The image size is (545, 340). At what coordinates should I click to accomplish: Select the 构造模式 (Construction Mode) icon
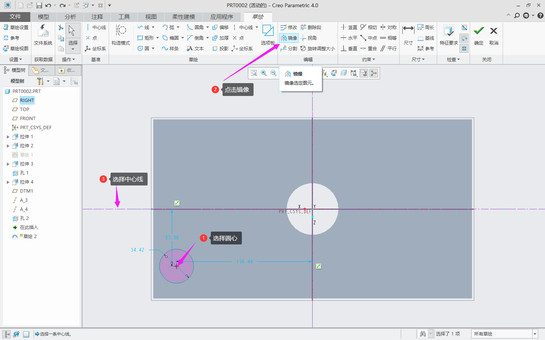click(x=121, y=34)
